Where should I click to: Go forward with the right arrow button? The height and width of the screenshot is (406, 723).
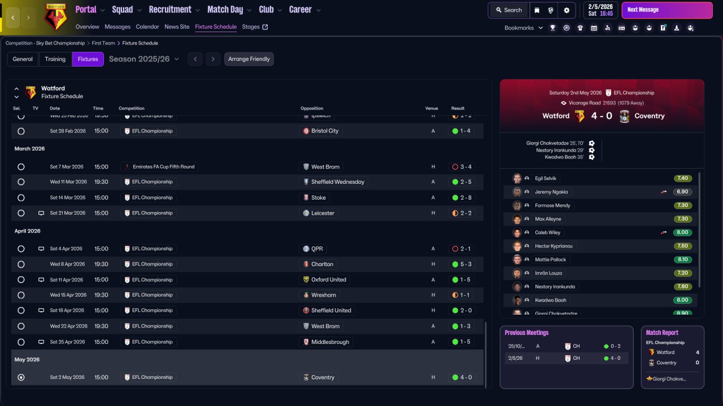(x=28, y=17)
